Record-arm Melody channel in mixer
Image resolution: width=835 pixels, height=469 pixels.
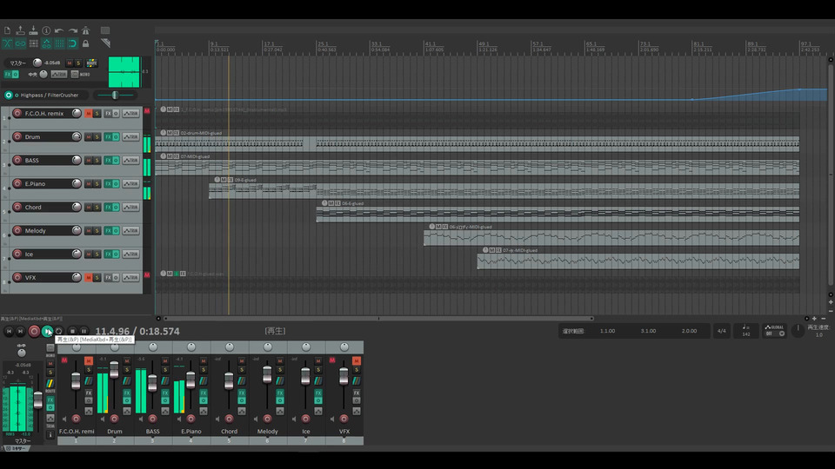click(x=267, y=419)
